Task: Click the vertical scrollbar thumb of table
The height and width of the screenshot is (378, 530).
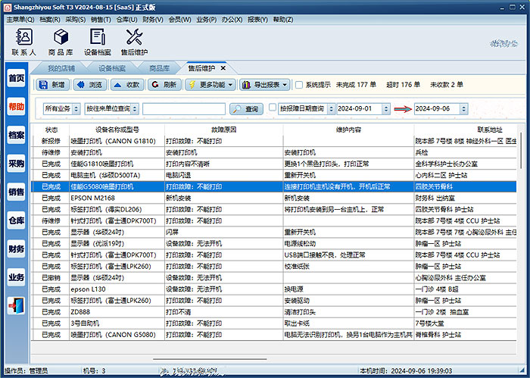Action: [521, 151]
